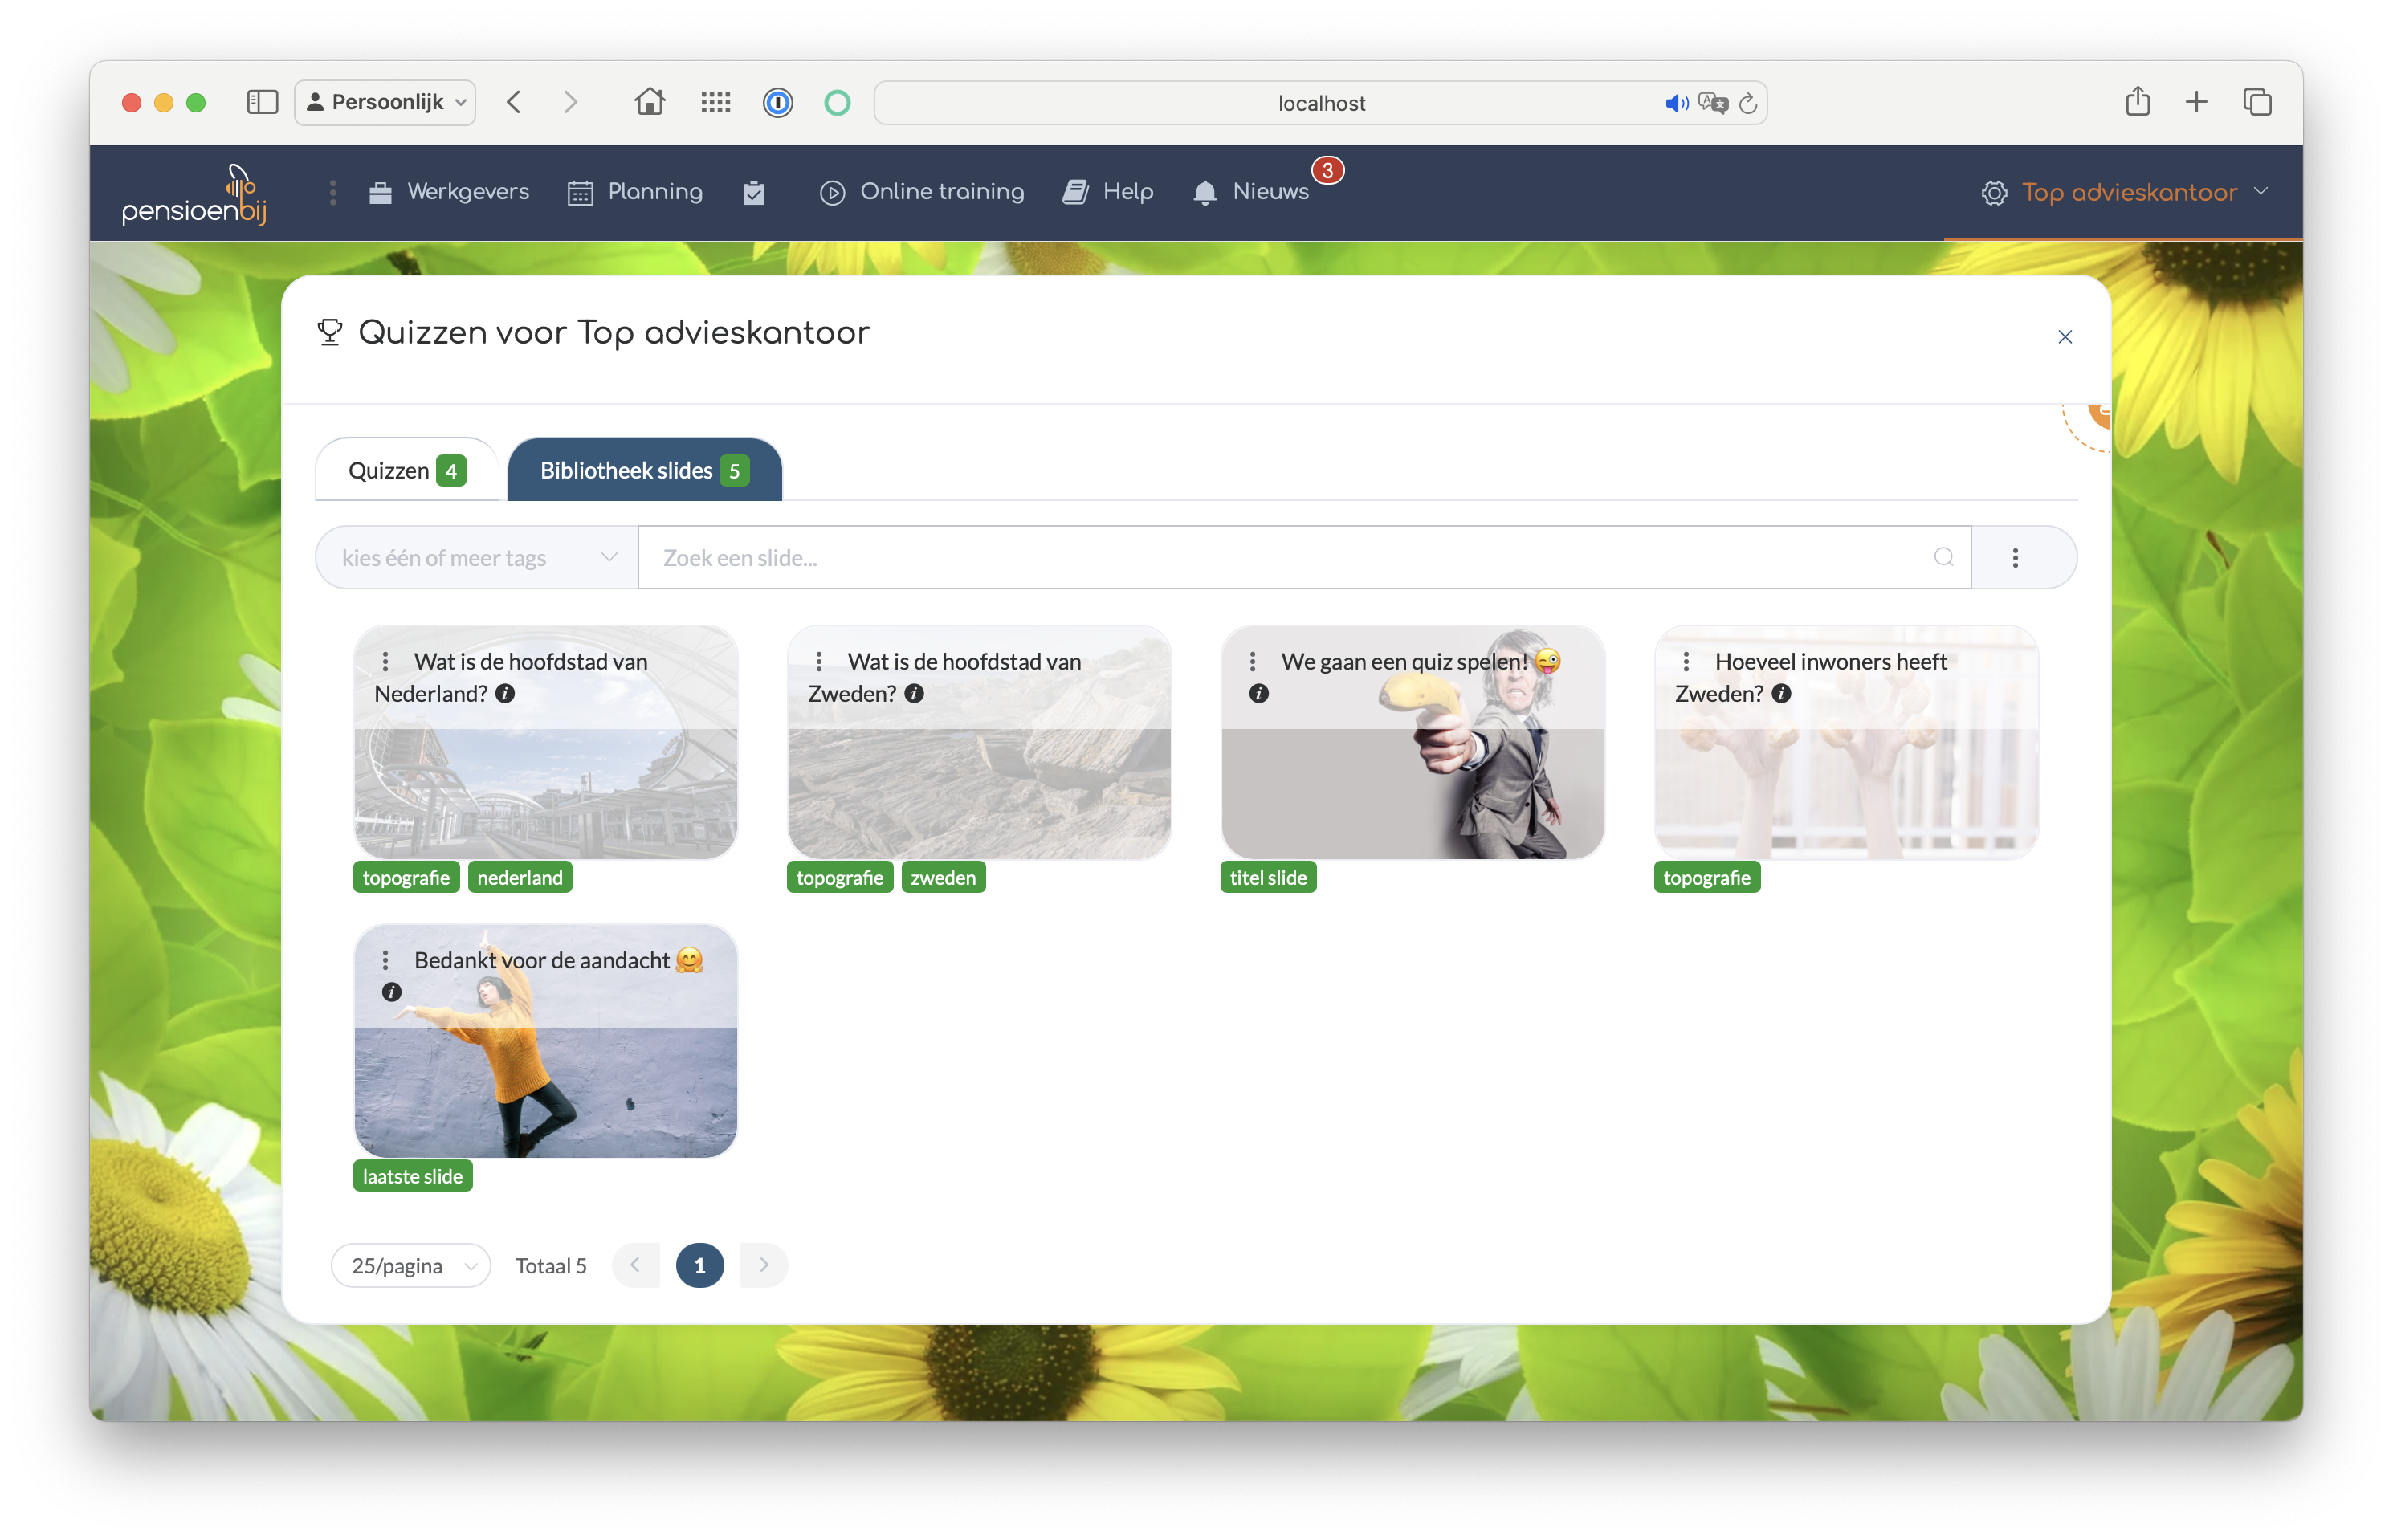The image size is (2393, 1540).
Task: Open the search bar more options menu
Action: click(x=2015, y=557)
